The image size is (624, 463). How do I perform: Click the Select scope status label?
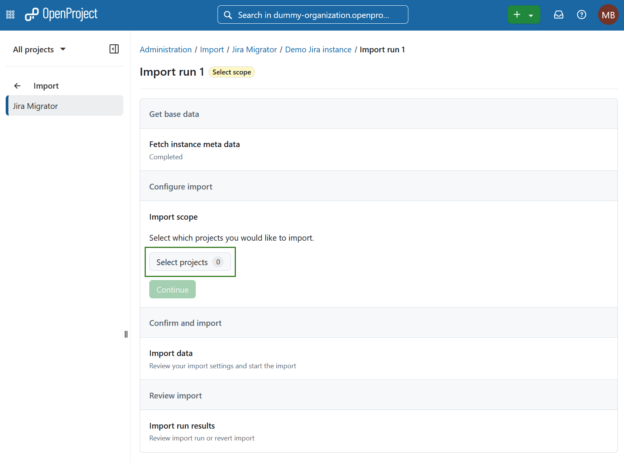click(x=232, y=72)
